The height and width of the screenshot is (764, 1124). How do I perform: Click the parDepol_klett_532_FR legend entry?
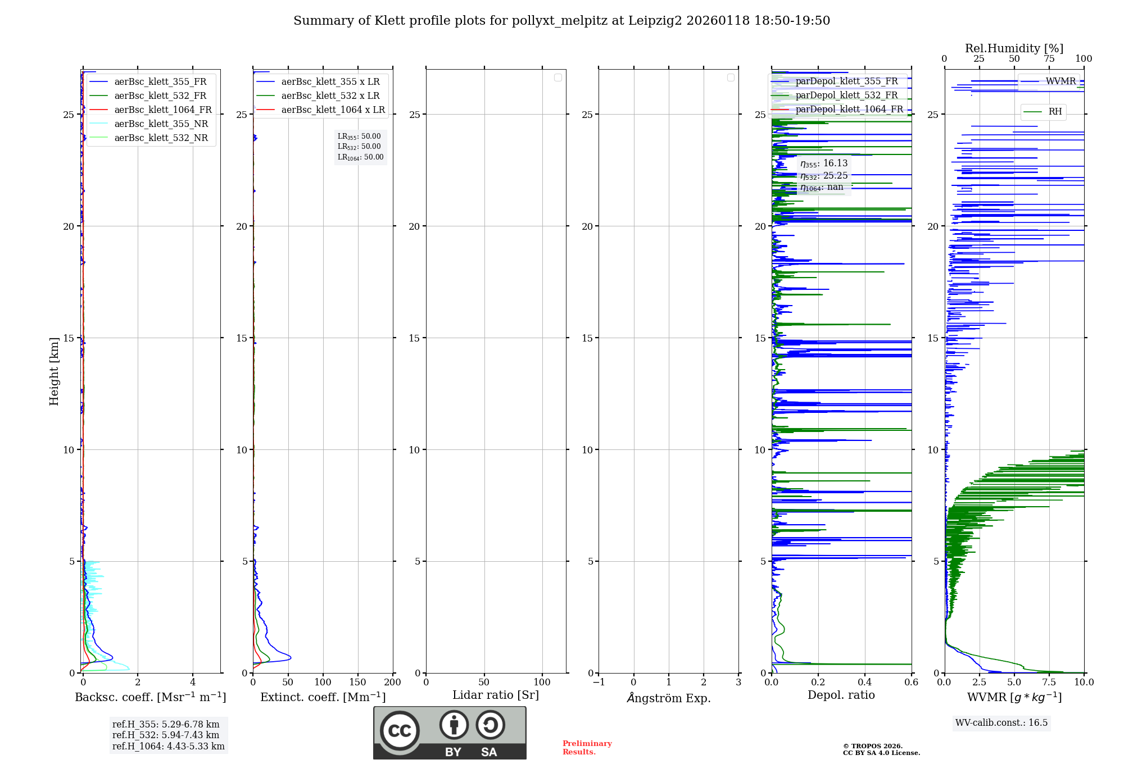tap(846, 95)
